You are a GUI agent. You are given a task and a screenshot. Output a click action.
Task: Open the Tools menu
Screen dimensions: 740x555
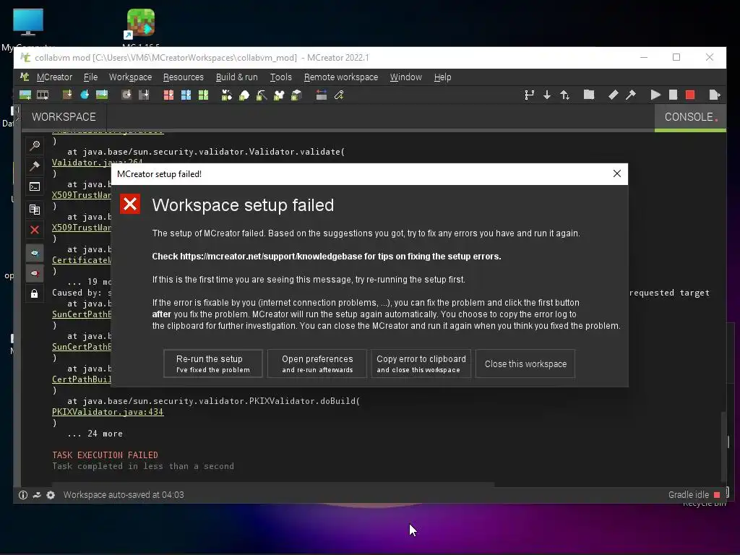coord(281,77)
